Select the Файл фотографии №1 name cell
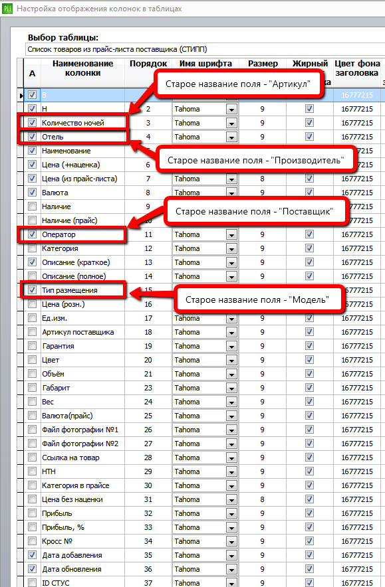Screen dimensions: 385x587 point(82,430)
